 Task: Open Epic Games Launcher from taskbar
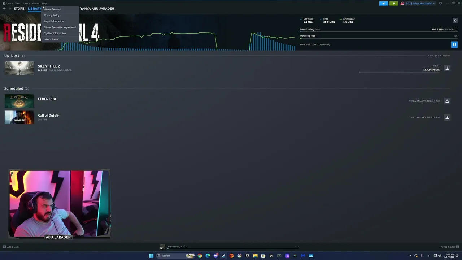tap(247, 256)
